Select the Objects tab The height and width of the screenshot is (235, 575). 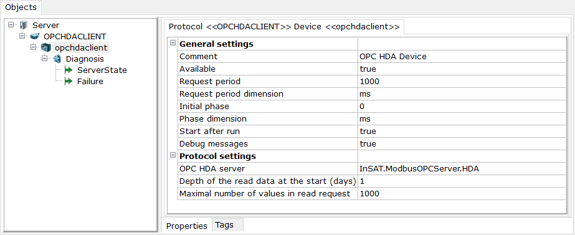(x=21, y=7)
